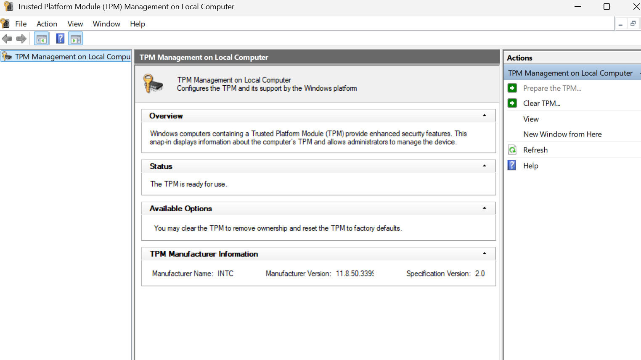Select New Window from Here

click(562, 134)
